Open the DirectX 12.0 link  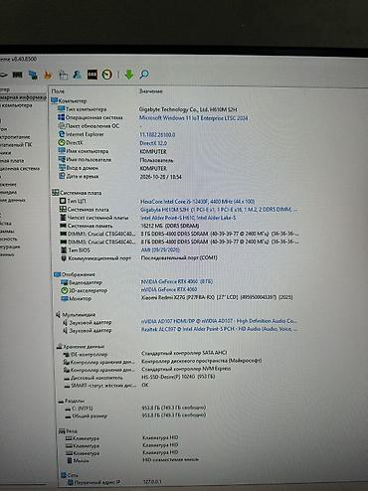153,143
